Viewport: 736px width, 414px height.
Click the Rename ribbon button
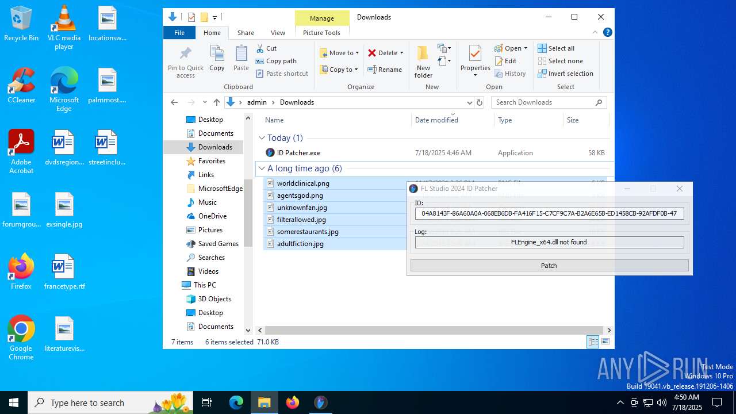[385, 70]
